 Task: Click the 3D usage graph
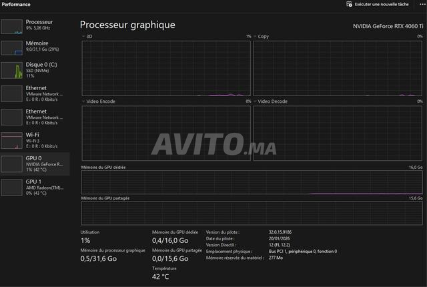(166, 68)
